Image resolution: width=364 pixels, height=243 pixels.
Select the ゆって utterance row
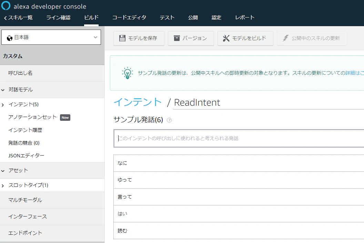239,180
